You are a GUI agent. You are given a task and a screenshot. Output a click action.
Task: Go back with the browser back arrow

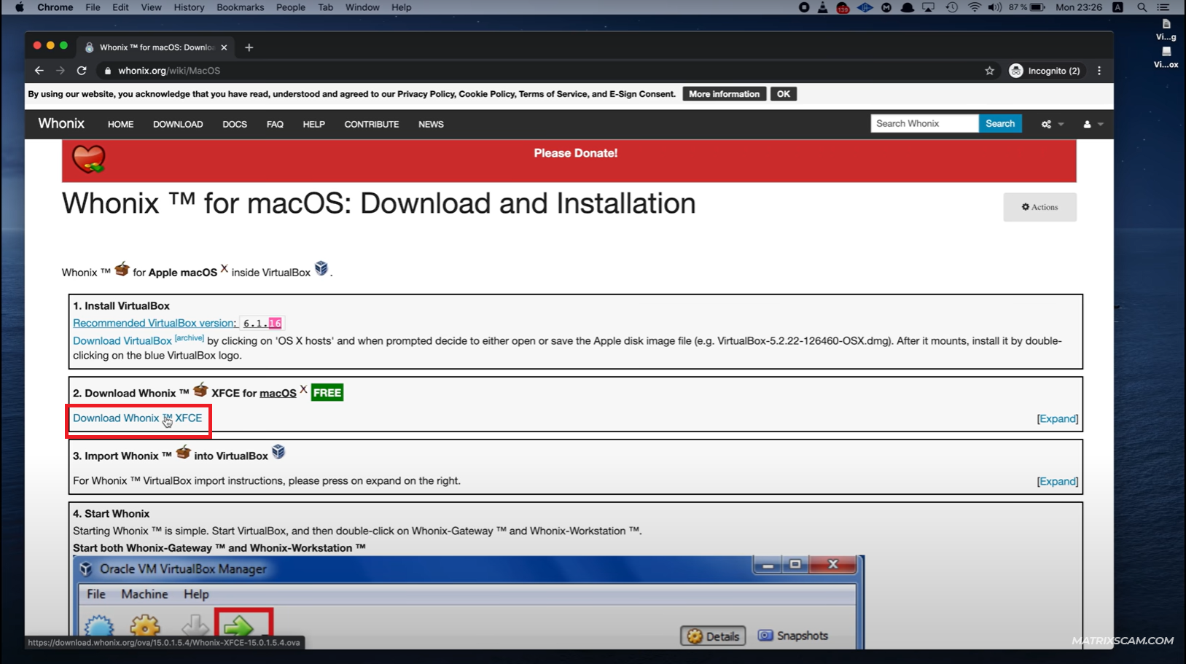coord(39,71)
